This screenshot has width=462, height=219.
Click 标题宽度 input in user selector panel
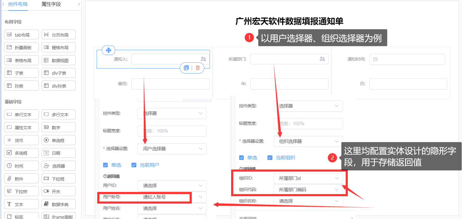[x=172, y=131]
